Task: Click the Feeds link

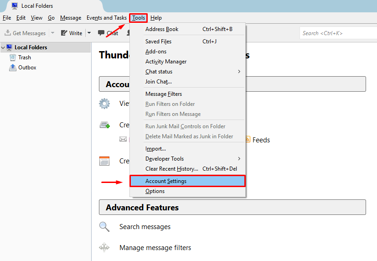Action: [261, 140]
